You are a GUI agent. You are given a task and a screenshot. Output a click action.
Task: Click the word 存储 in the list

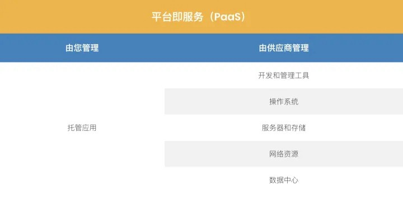pos(299,128)
